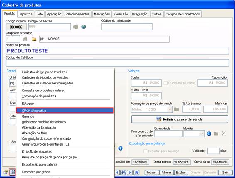Click the X icon beside Moeda dropdown
The image size is (235, 178).
tap(224, 133)
